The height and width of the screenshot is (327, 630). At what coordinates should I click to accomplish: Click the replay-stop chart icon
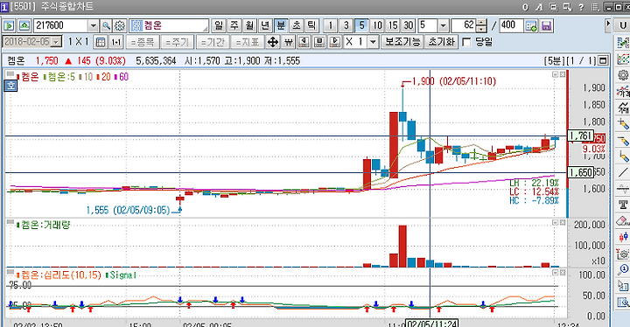click(319, 42)
